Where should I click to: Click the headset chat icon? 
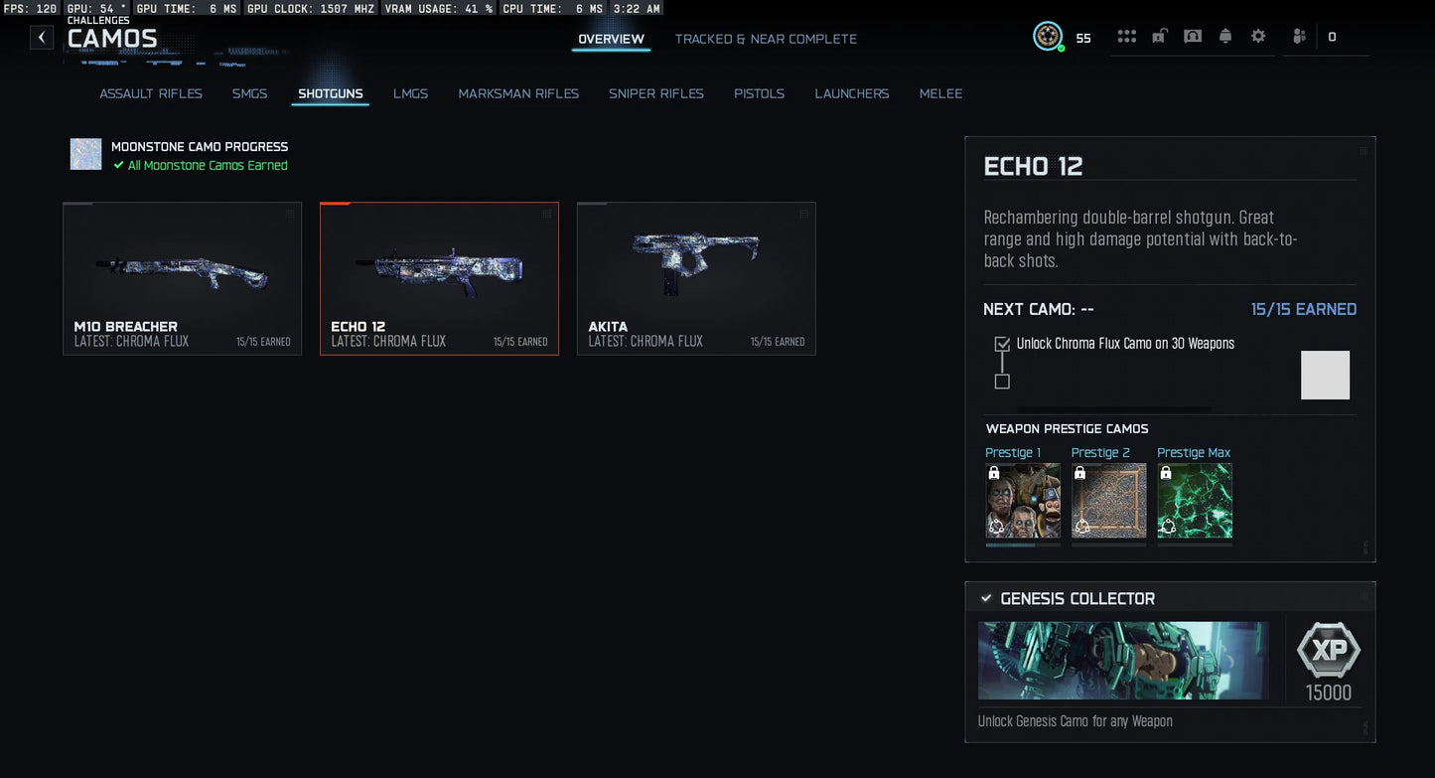tap(1192, 35)
